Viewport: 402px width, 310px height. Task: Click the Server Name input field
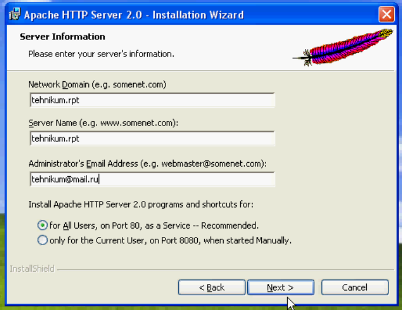pos(152,138)
